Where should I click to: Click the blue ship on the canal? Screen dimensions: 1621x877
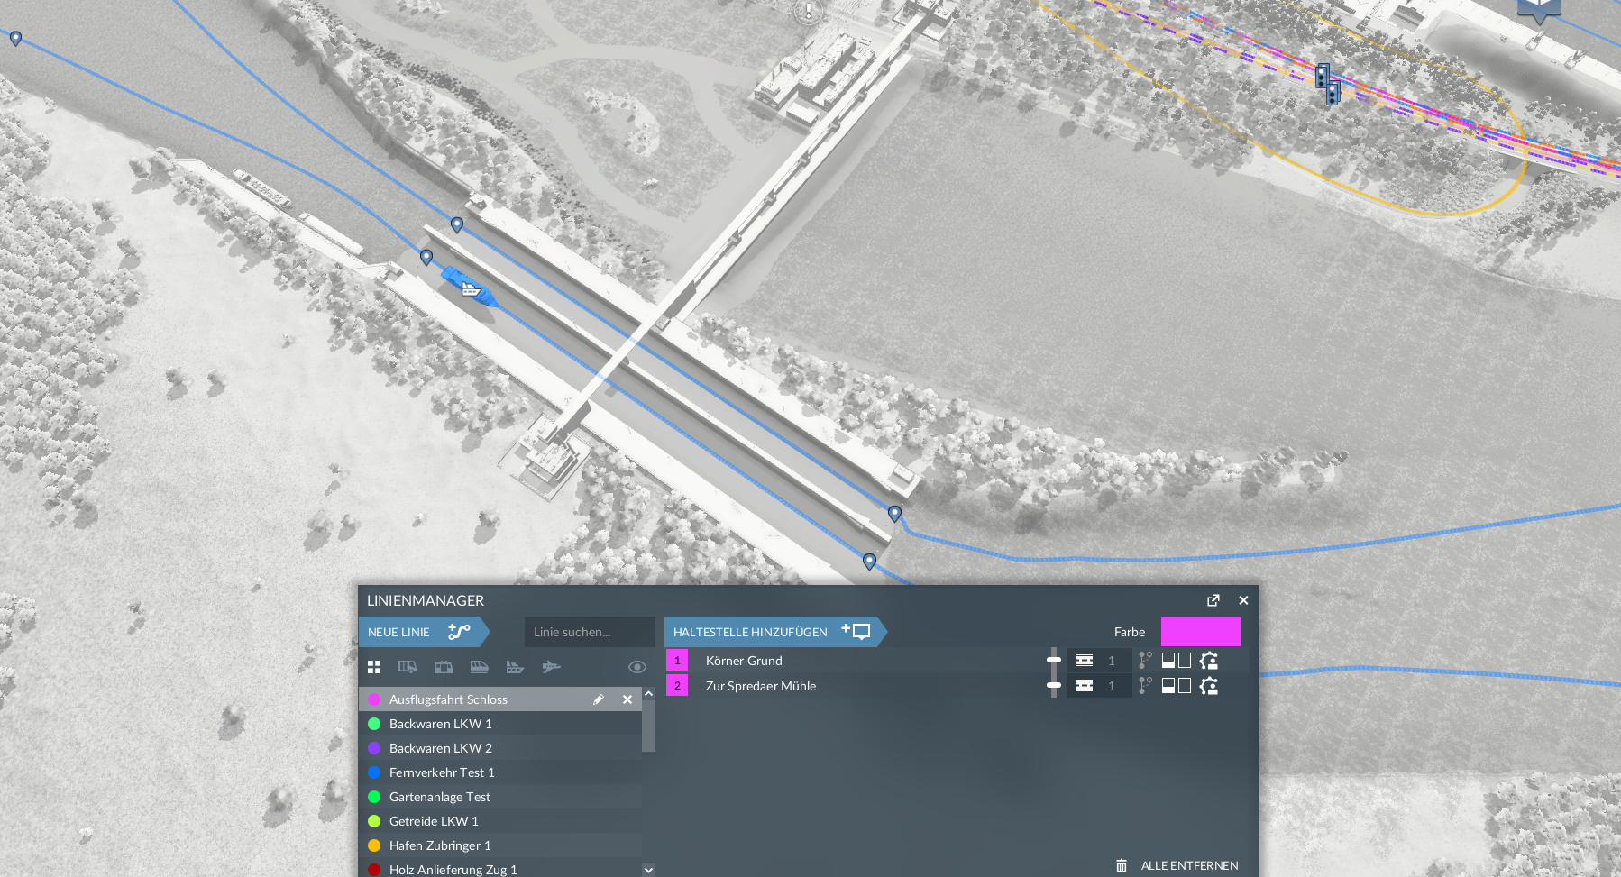(x=469, y=288)
